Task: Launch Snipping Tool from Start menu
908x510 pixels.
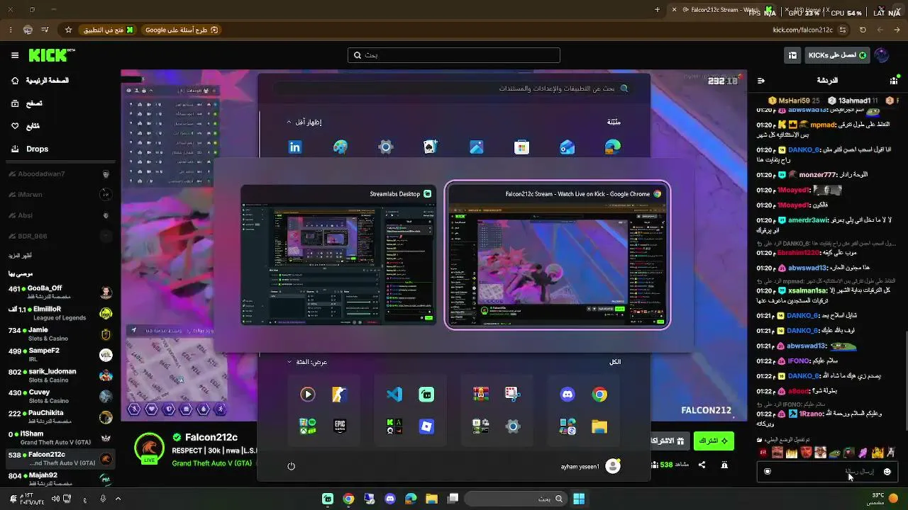Action: pos(513,395)
